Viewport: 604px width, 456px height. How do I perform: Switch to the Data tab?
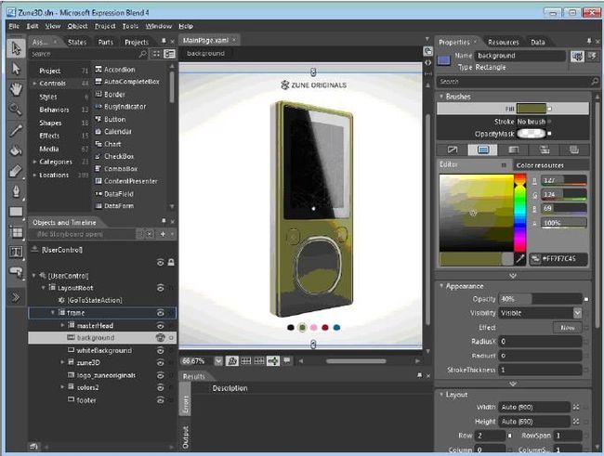point(538,43)
